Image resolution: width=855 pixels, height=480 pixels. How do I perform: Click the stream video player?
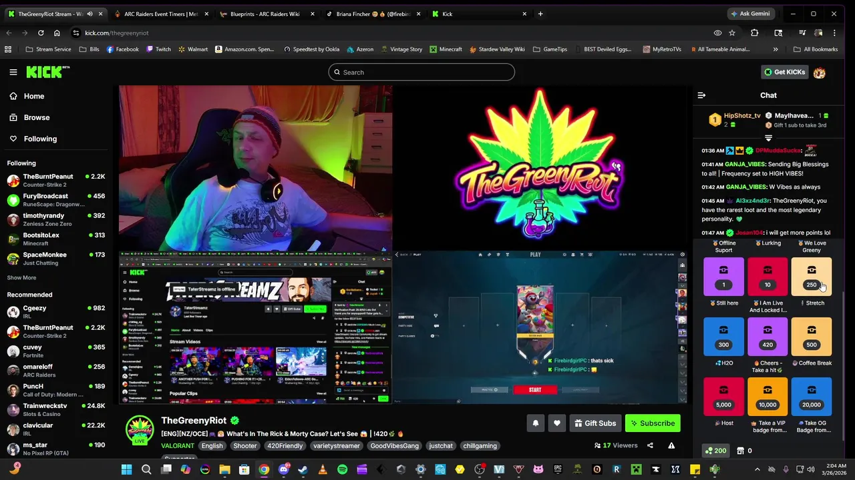click(403, 245)
